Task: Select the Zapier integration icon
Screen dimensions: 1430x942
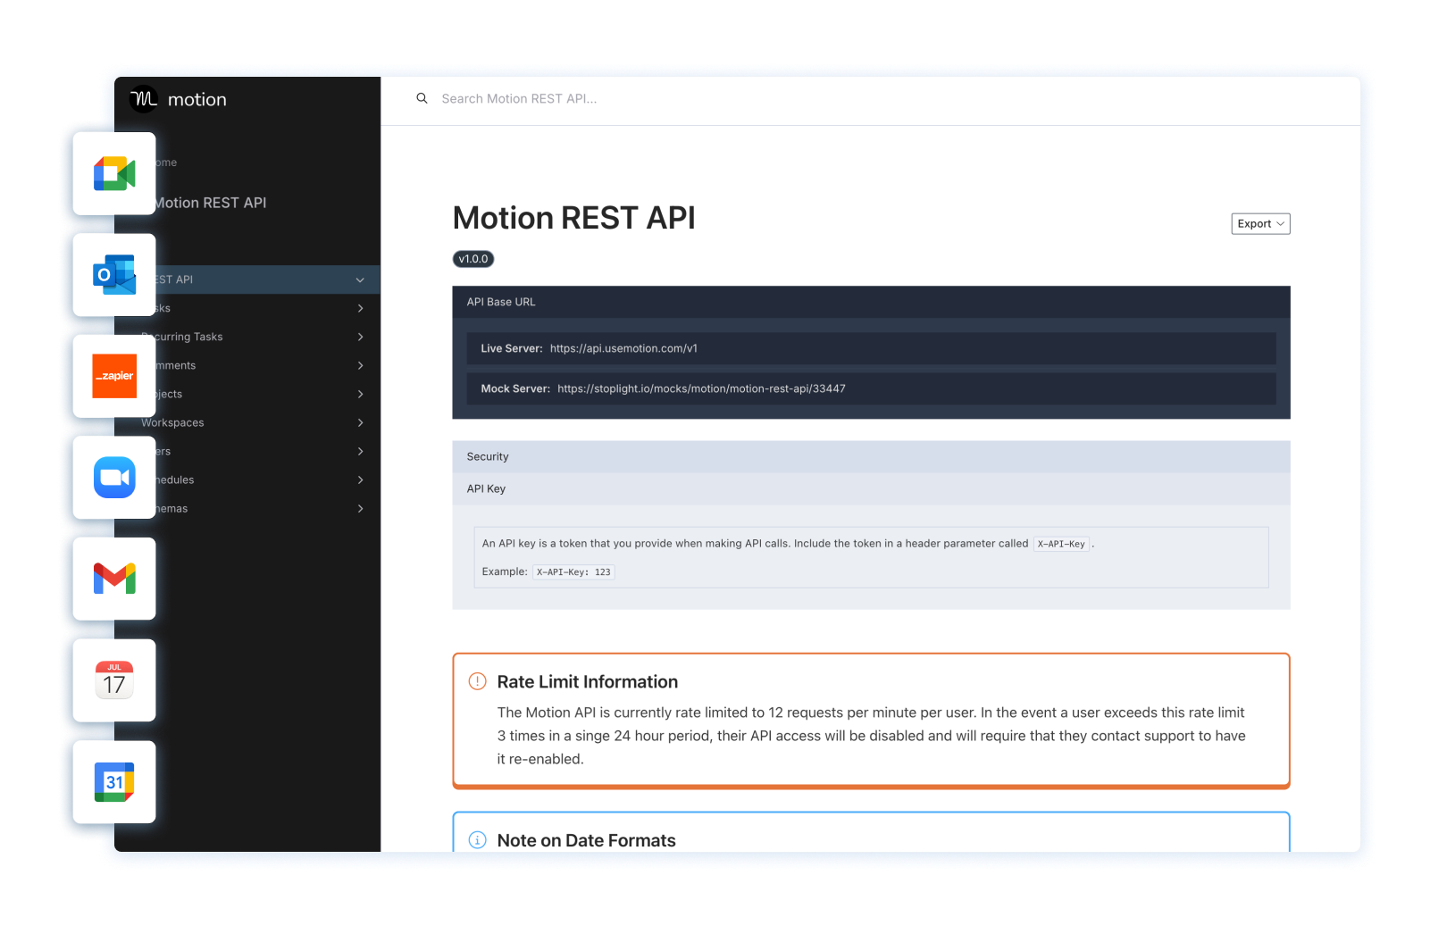Action: coord(114,376)
